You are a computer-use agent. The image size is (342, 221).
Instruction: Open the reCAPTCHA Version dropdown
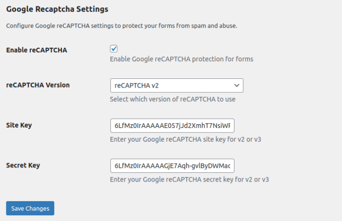click(x=176, y=85)
